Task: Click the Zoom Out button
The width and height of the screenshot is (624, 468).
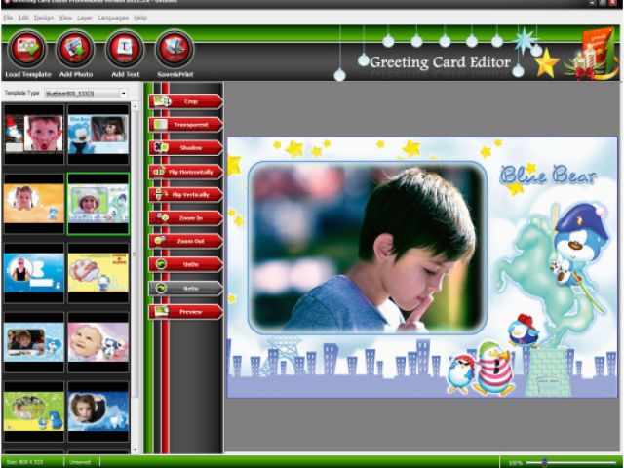Action: pyautogui.click(x=185, y=241)
